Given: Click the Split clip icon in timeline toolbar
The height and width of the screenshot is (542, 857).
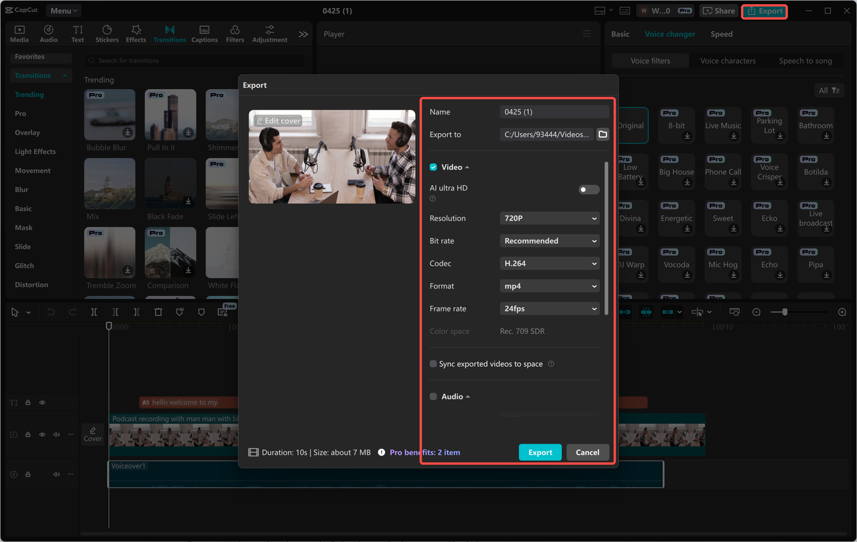Looking at the screenshot, I should [x=94, y=312].
